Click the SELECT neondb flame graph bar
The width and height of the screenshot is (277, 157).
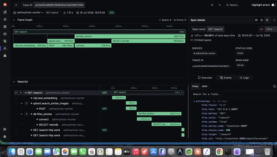pos(148,41)
